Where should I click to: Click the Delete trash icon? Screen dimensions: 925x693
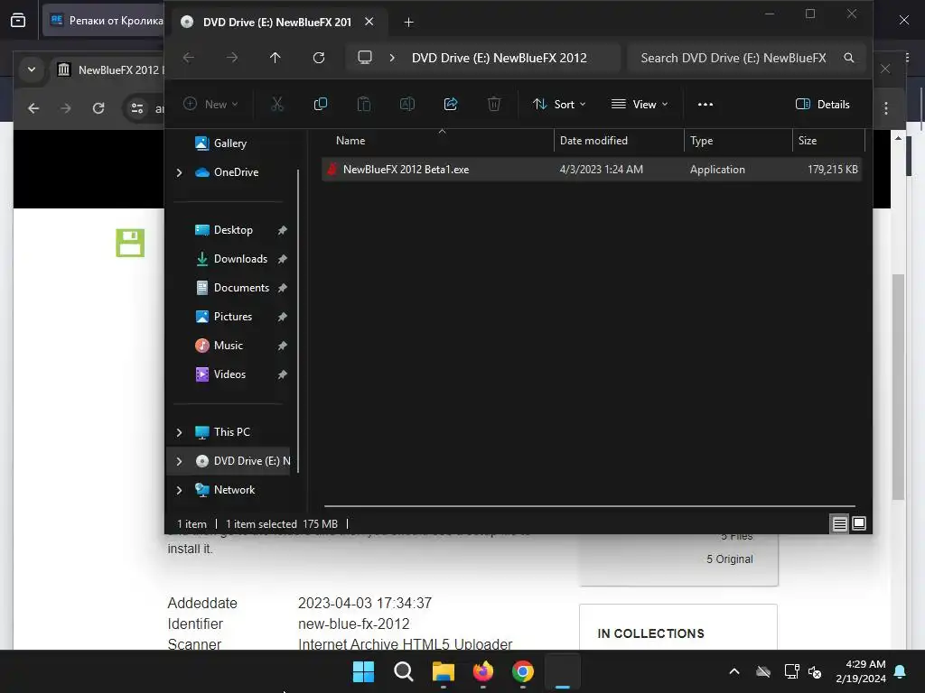point(494,105)
